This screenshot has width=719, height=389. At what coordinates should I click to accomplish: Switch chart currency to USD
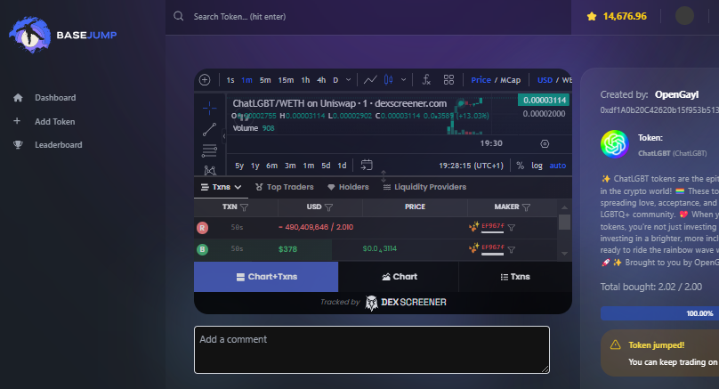click(x=545, y=80)
